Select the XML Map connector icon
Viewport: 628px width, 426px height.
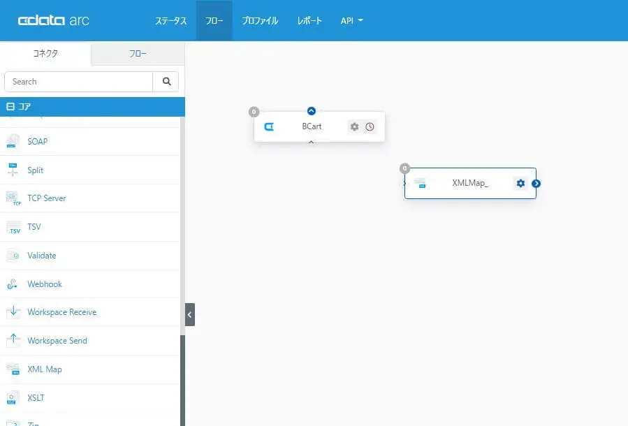13,369
